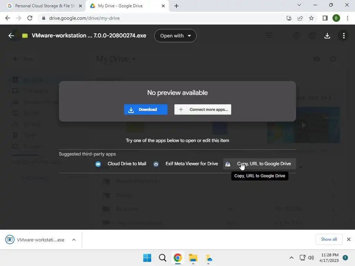Click the address bar URL field
This screenshot has width=355, height=266.
pos(158,18)
